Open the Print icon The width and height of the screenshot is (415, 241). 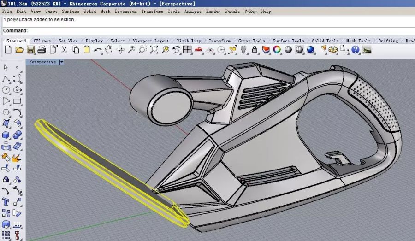[42, 50]
